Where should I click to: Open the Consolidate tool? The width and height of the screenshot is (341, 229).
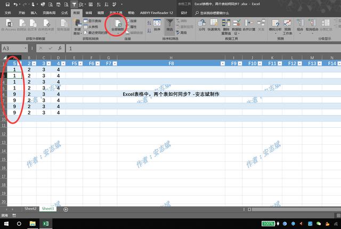pyautogui.click(x=249, y=25)
